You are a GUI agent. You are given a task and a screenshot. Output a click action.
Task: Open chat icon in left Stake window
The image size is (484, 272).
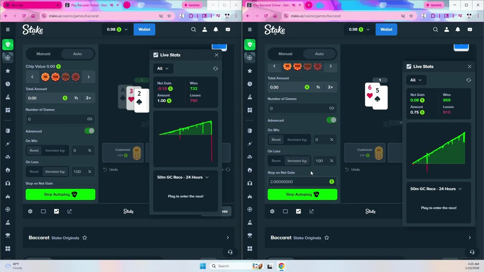pyautogui.click(x=228, y=29)
